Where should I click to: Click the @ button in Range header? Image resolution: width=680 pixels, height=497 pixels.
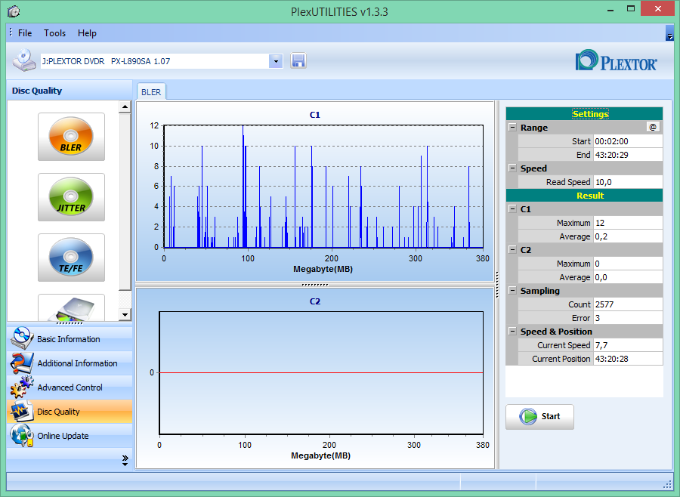653,127
